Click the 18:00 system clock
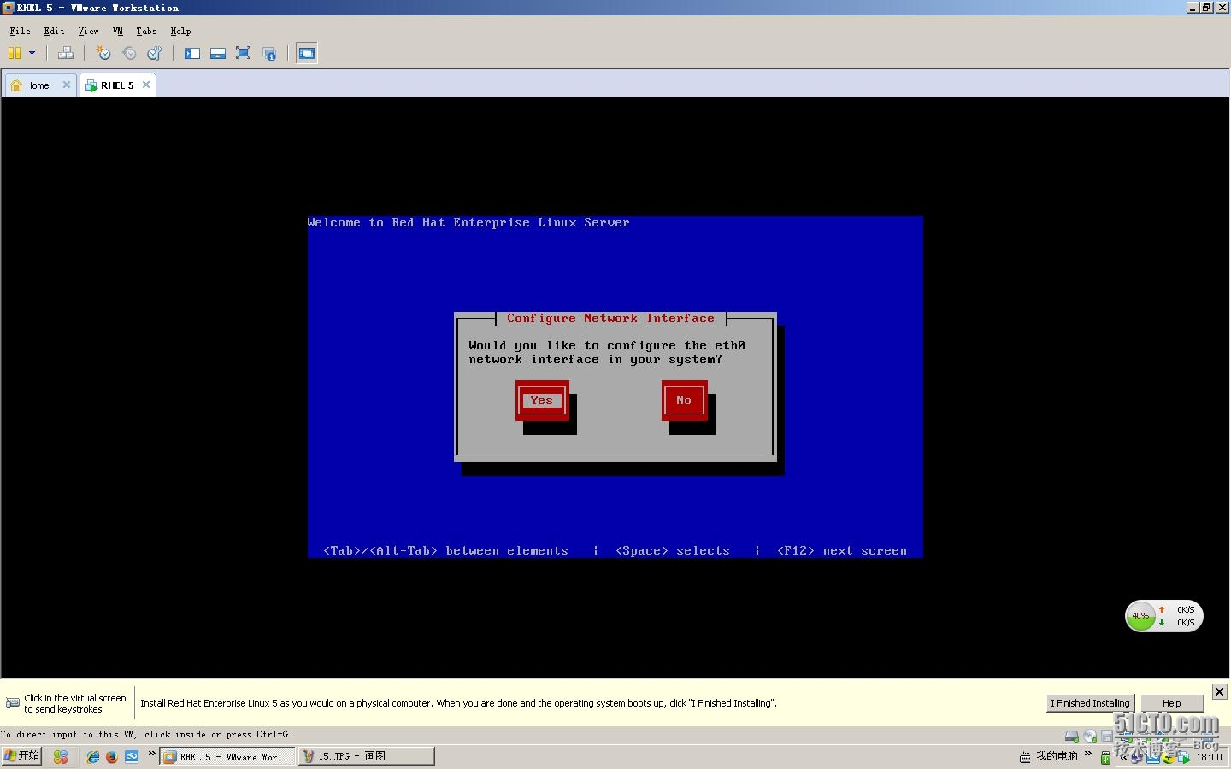Image resolution: width=1231 pixels, height=769 pixels. click(1209, 757)
